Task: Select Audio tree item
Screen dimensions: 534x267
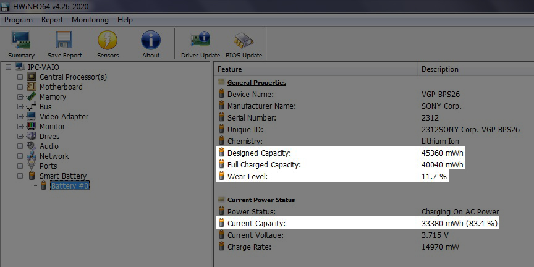Action: (x=49, y=146)
